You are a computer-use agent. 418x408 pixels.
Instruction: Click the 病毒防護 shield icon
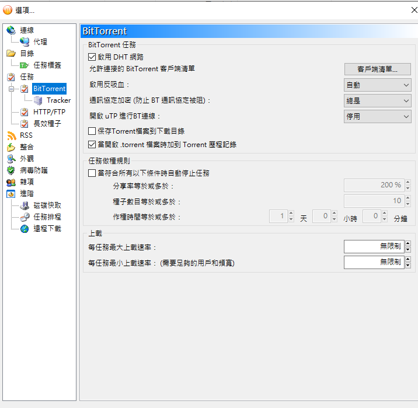pyautogui.click(x=11, y=170)
